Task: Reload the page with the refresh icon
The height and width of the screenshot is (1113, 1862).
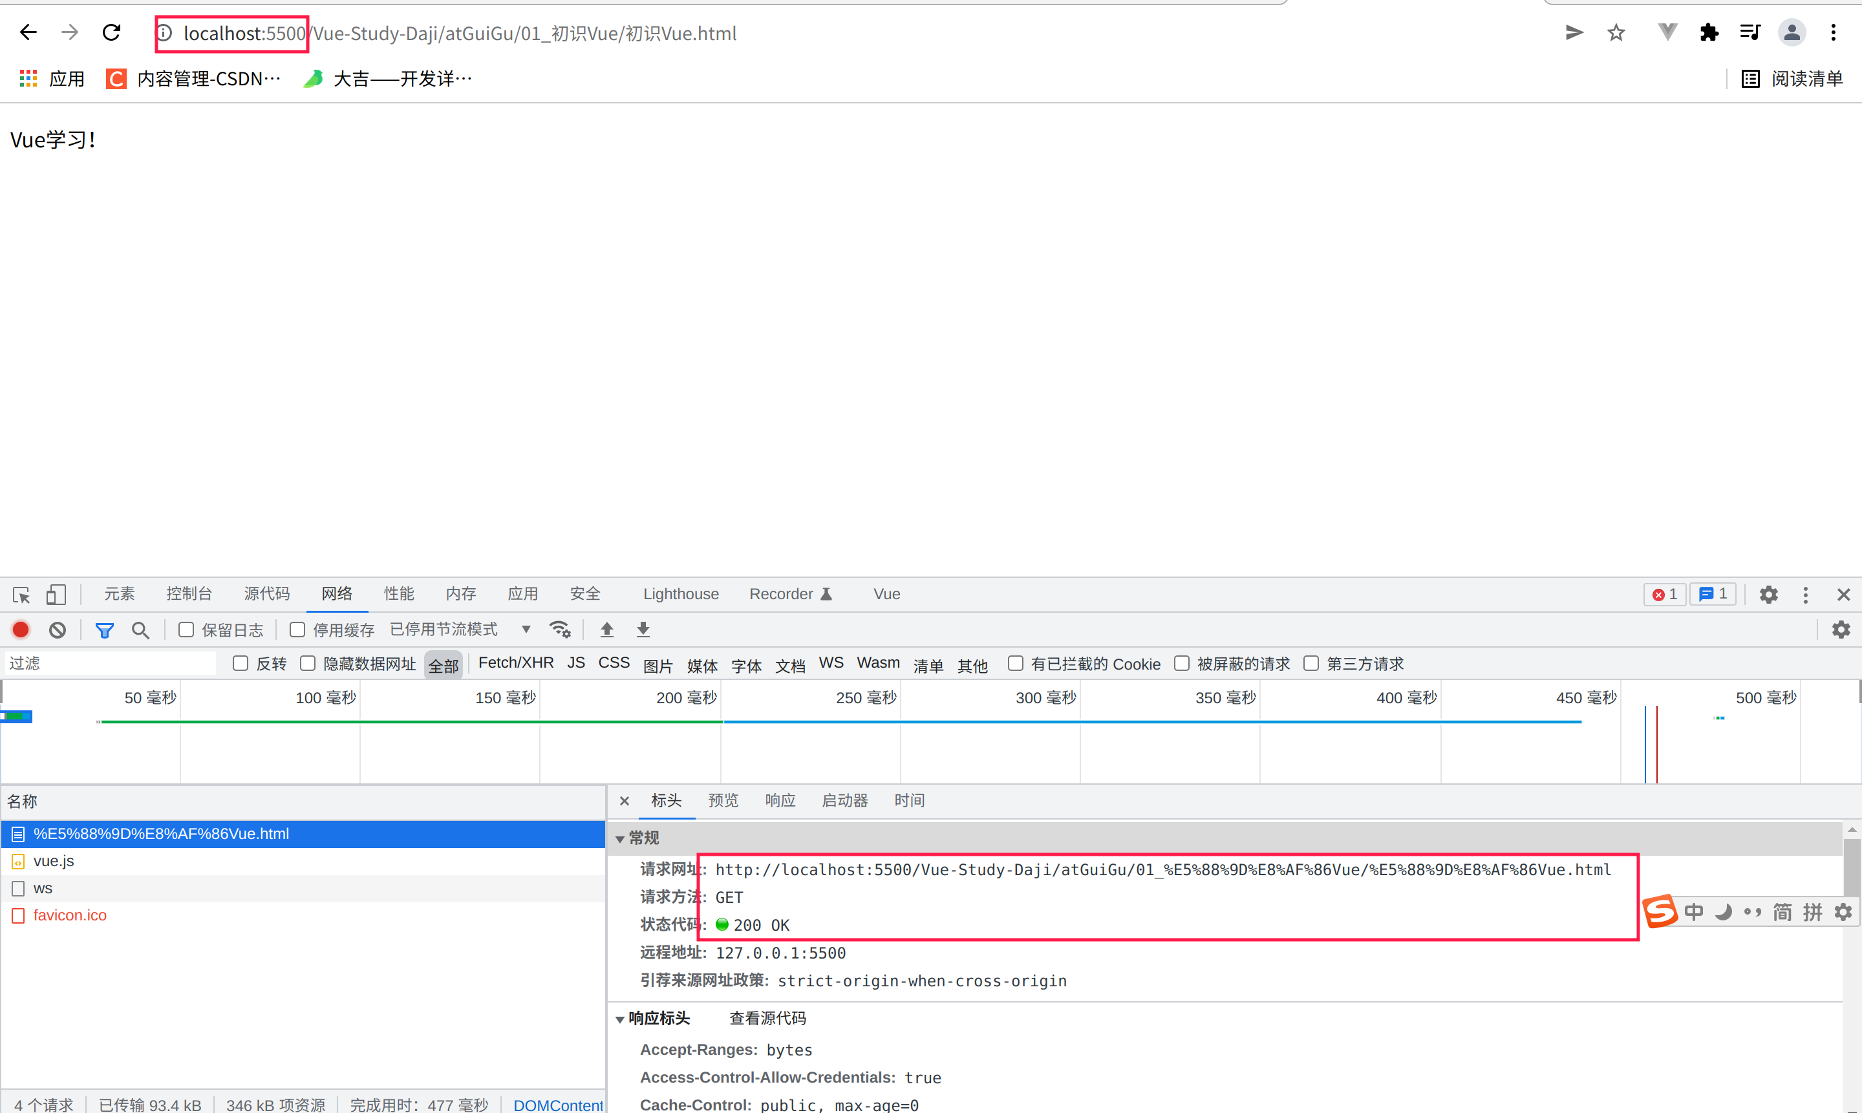Action: coord(112,32)
